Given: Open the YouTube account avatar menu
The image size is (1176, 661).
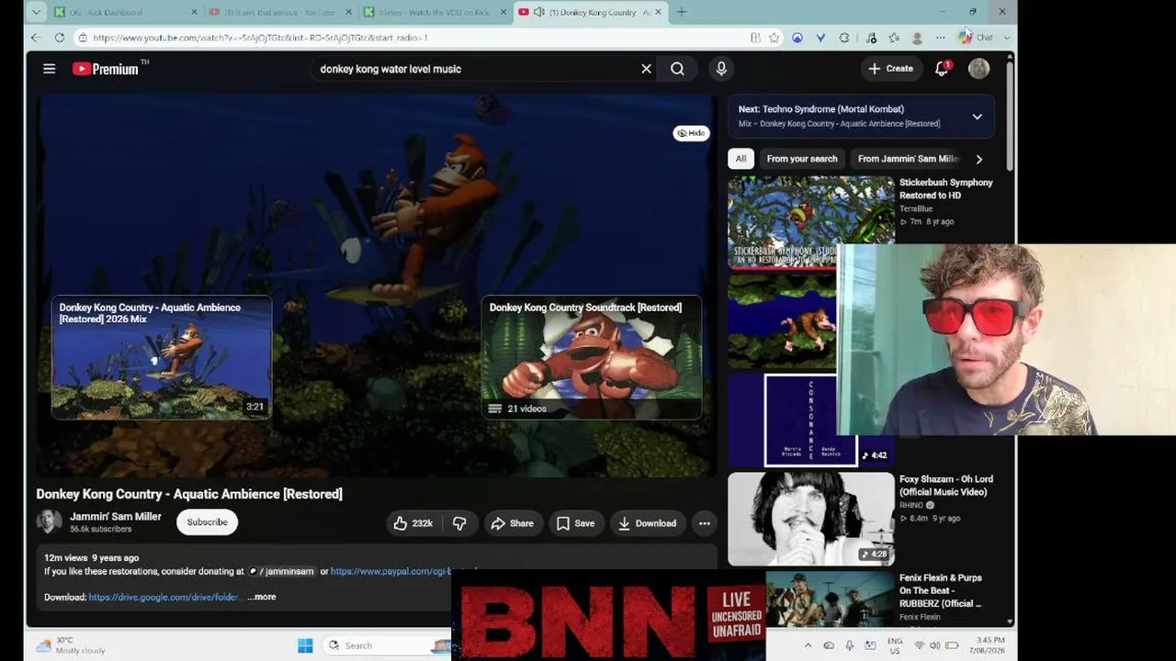Looking at the screenshot, I should [x=978, y=69].
